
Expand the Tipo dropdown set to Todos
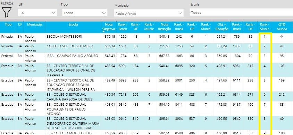(x=85, y=13)
